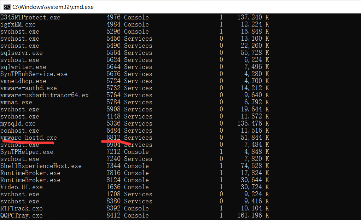Click PID 8124 of RuntimeBroker.exe

coord(113,180)
